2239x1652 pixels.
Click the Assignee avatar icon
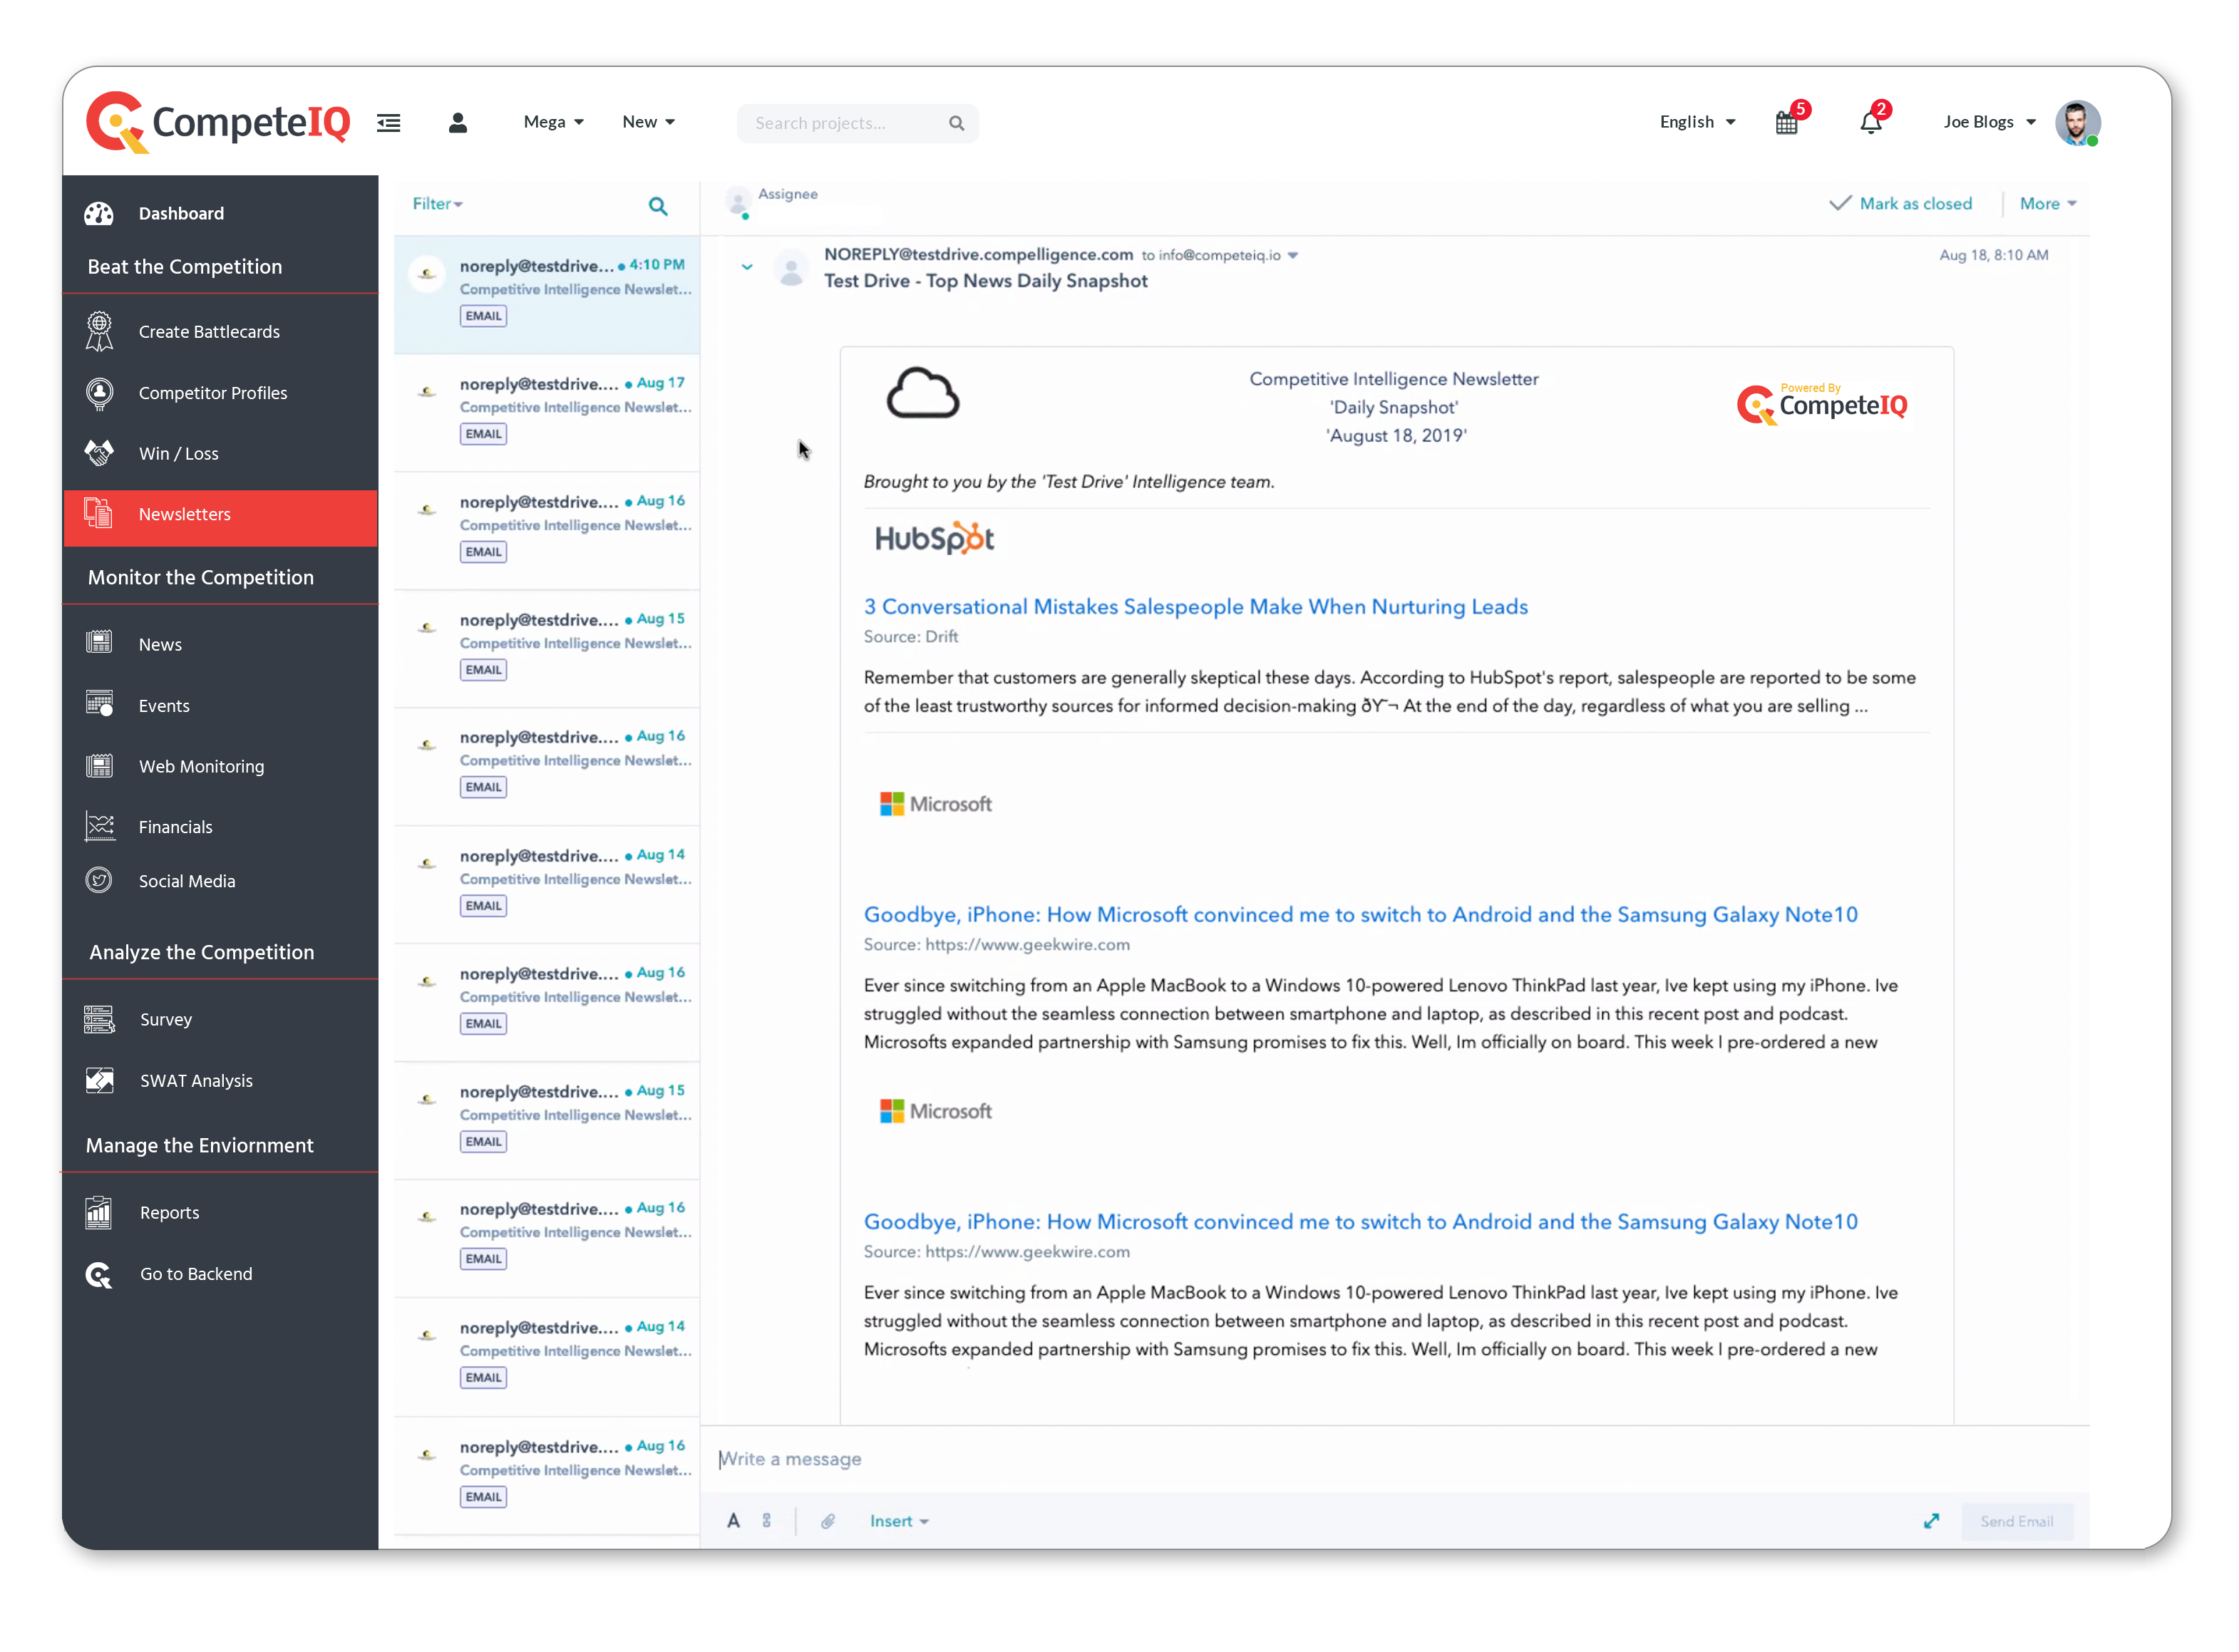coord(737,201)
